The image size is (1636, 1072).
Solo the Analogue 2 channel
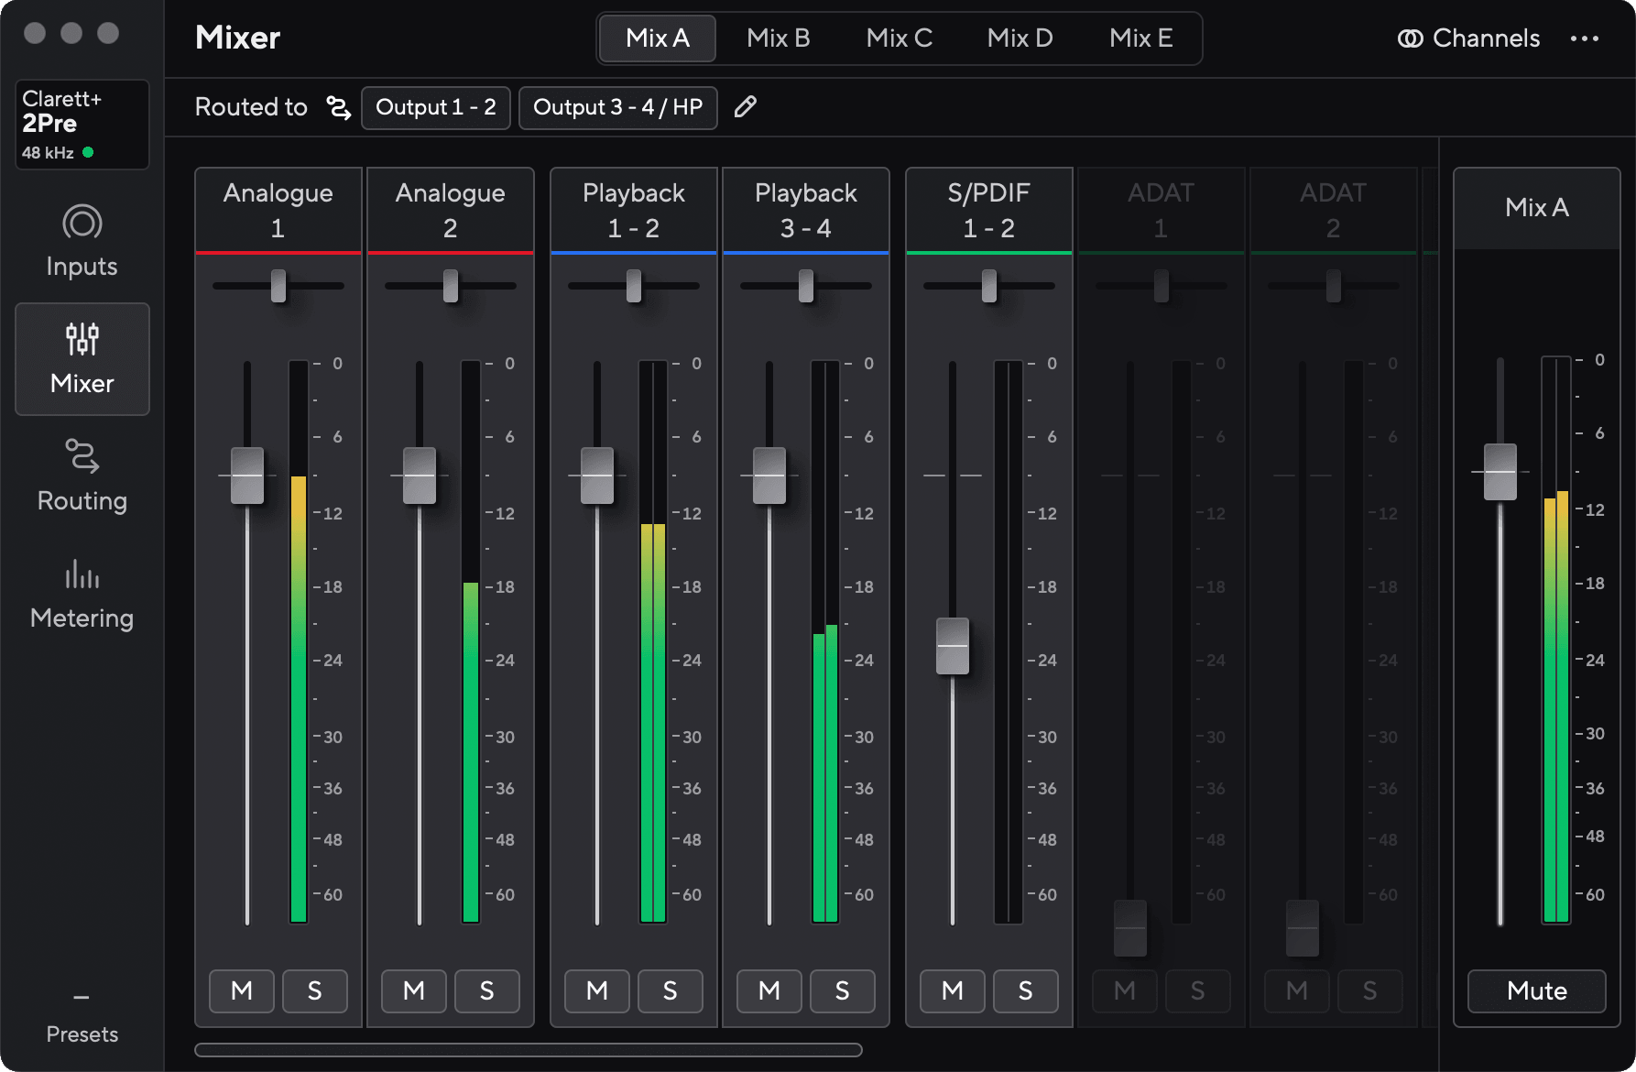tap(487, 990)
